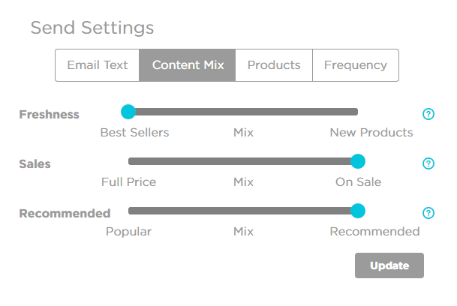Click the On Sale label under Sales
Viewport: 457px width, 306px height.
pyautogui.click(x=358, y=182)
